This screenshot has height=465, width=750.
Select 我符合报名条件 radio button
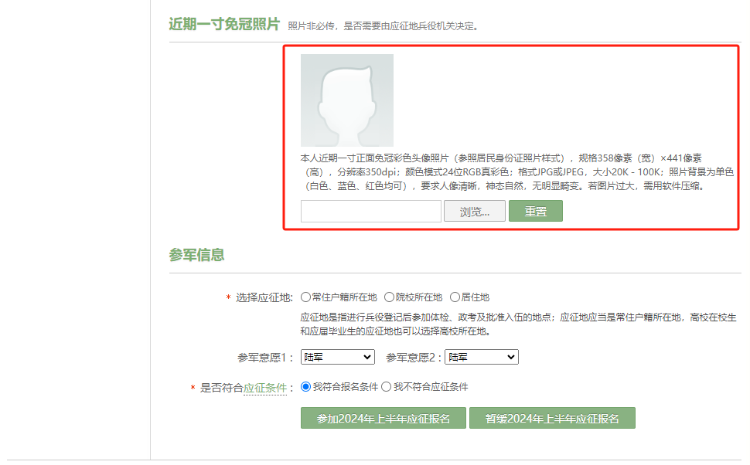tap(306, 387)
